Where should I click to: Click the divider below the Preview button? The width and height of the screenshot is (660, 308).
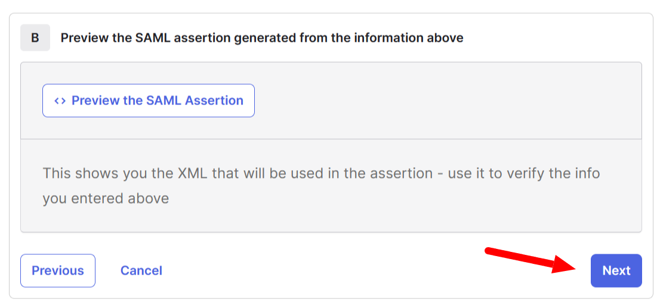pyautogui.click(x=331, y=139)
